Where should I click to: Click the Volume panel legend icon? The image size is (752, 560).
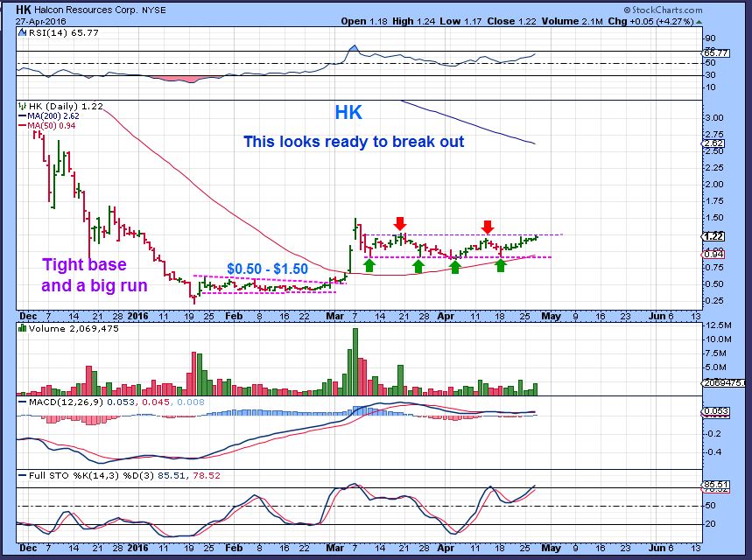pos(22,328)
